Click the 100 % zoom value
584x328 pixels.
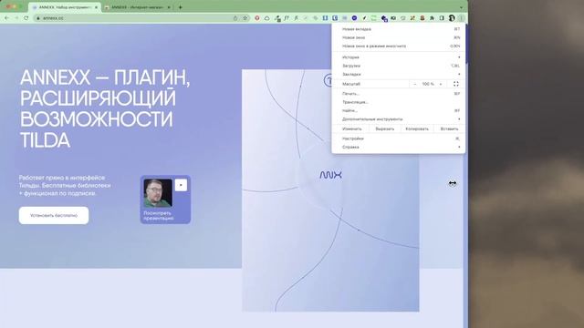pos(428,84)
